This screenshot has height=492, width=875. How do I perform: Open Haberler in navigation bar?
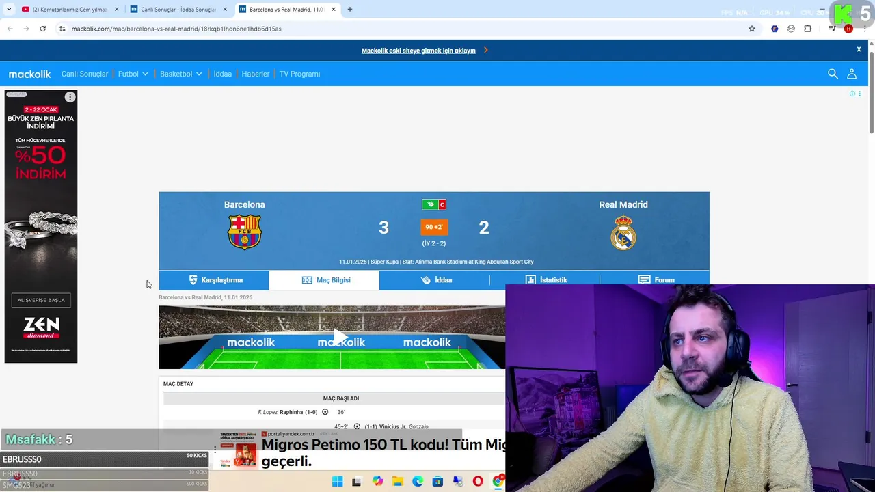pos(256,74)
